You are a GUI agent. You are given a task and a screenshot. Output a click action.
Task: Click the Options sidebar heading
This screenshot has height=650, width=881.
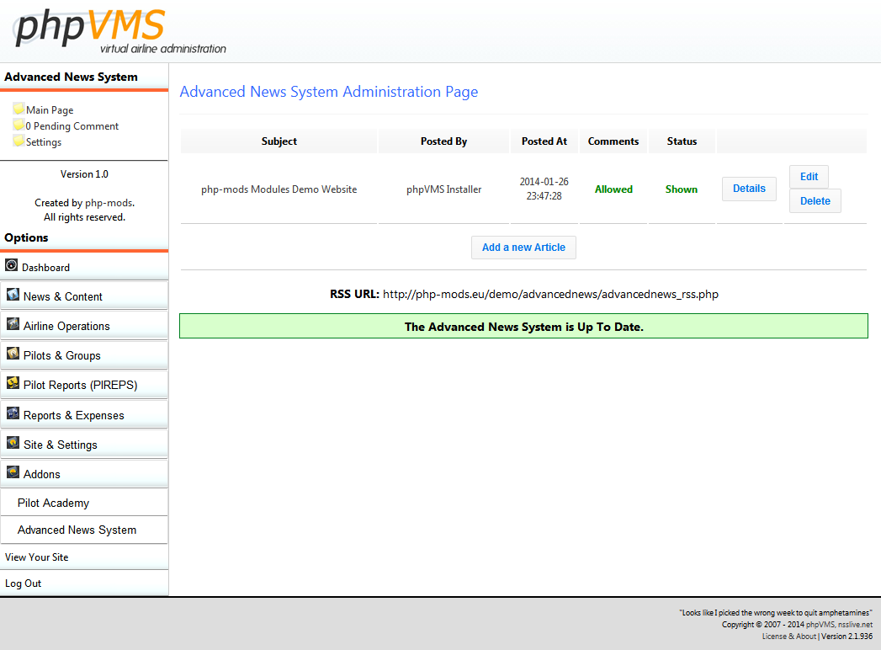pyautogui.click(x=26, y=237)
